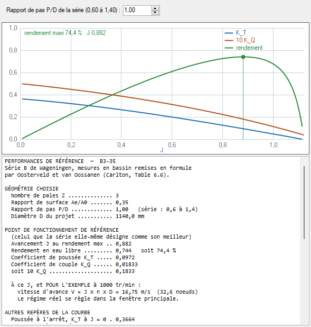
Task: Click the K_T legend entry
Action: point(235,33)
